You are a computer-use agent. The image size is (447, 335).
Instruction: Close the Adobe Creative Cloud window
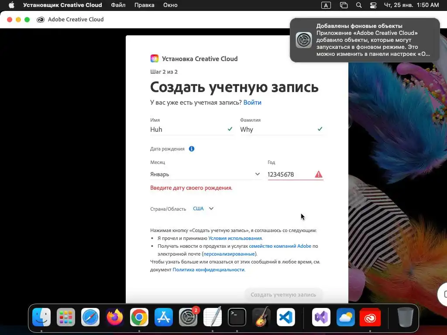[x=10, y=19]
